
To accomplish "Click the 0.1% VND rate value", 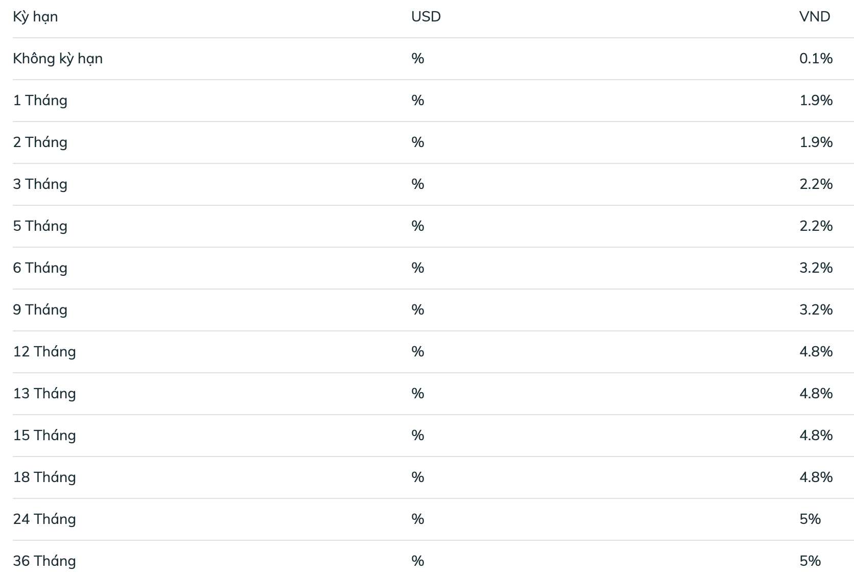I will (x=816, y=59).
